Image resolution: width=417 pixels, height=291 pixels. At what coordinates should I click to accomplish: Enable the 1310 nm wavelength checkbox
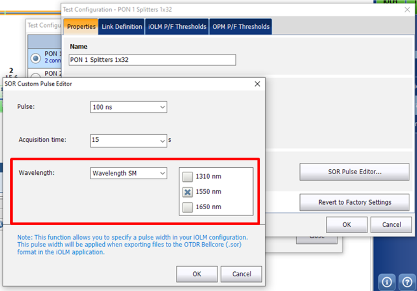(x=187, y=176)
